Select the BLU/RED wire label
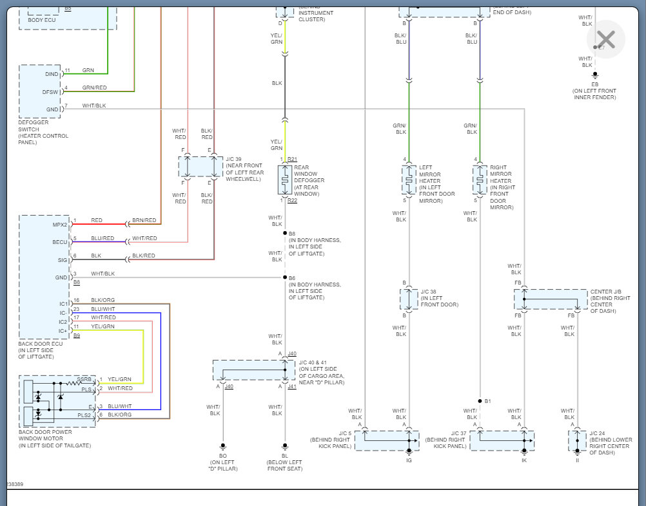 click(x=103, y=238)
